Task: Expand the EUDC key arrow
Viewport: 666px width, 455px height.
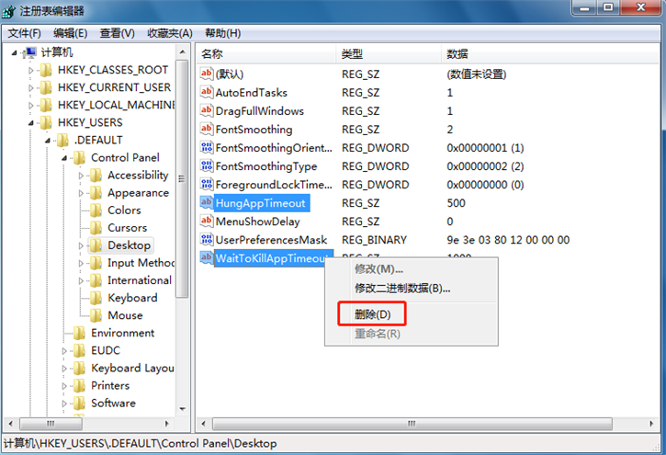Action: click(65, 351)
